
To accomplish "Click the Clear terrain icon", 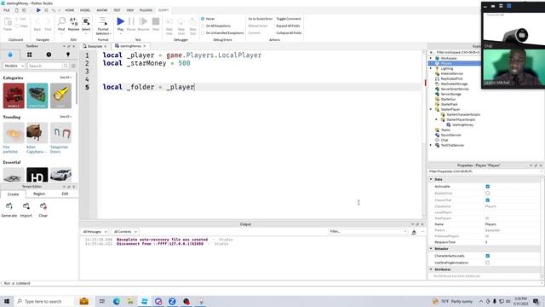I will (43, 206).
